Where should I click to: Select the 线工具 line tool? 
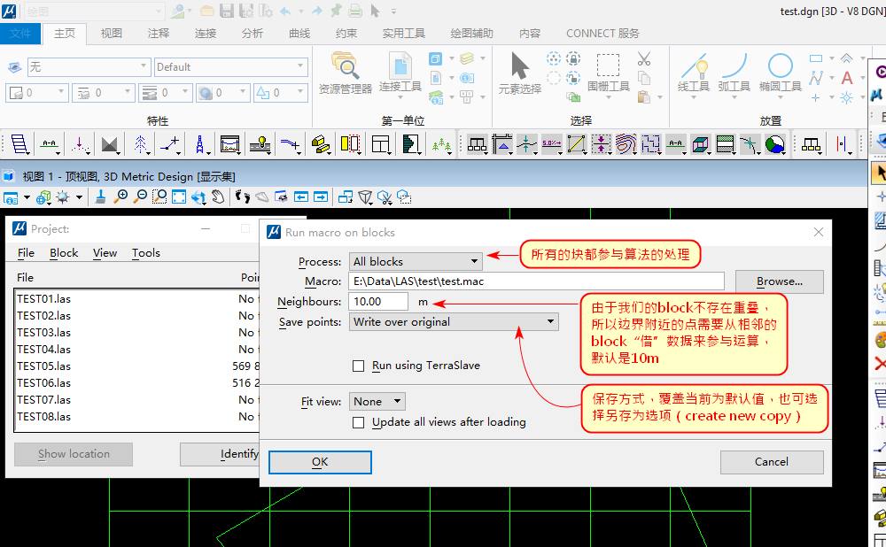tap(694, 73)
